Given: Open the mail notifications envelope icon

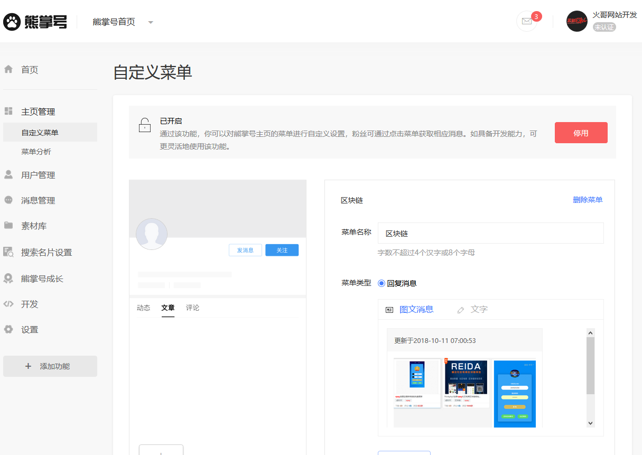Looking at the screenshot, I should [526, 21].
